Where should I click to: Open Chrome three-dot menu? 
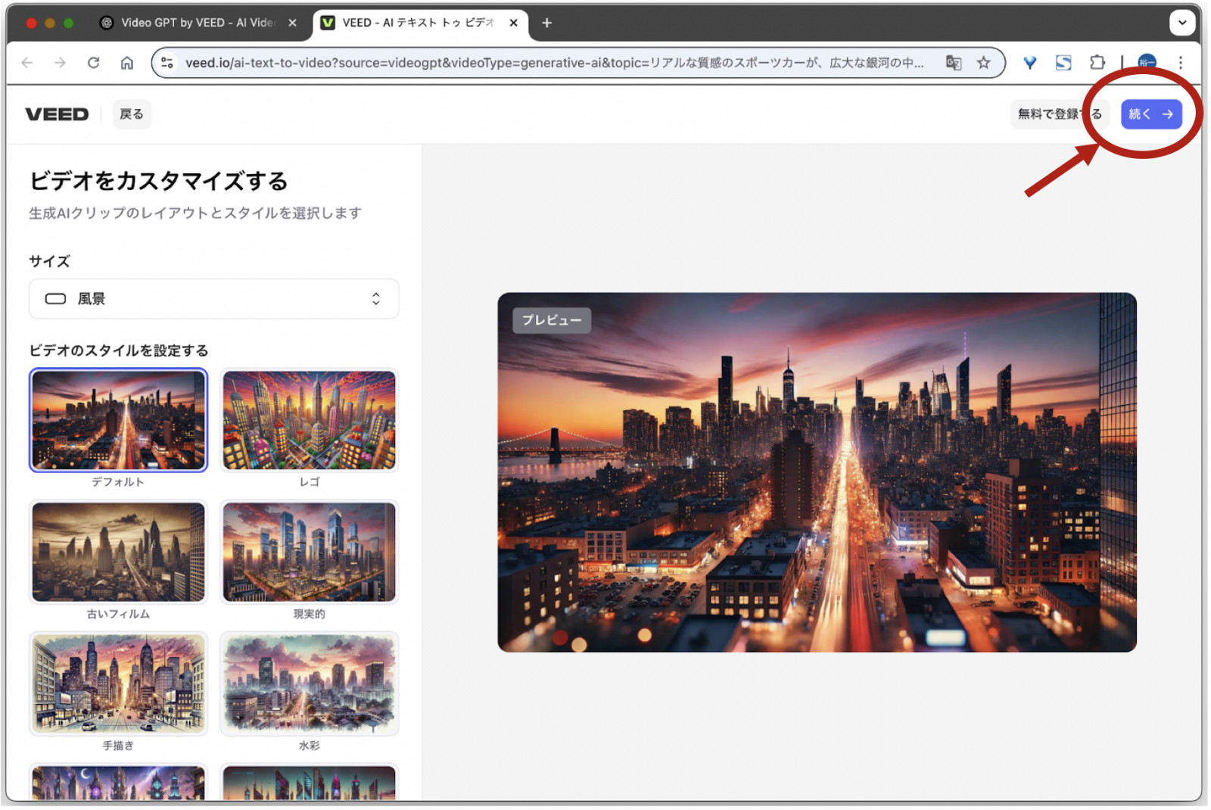click(1180, 63)
